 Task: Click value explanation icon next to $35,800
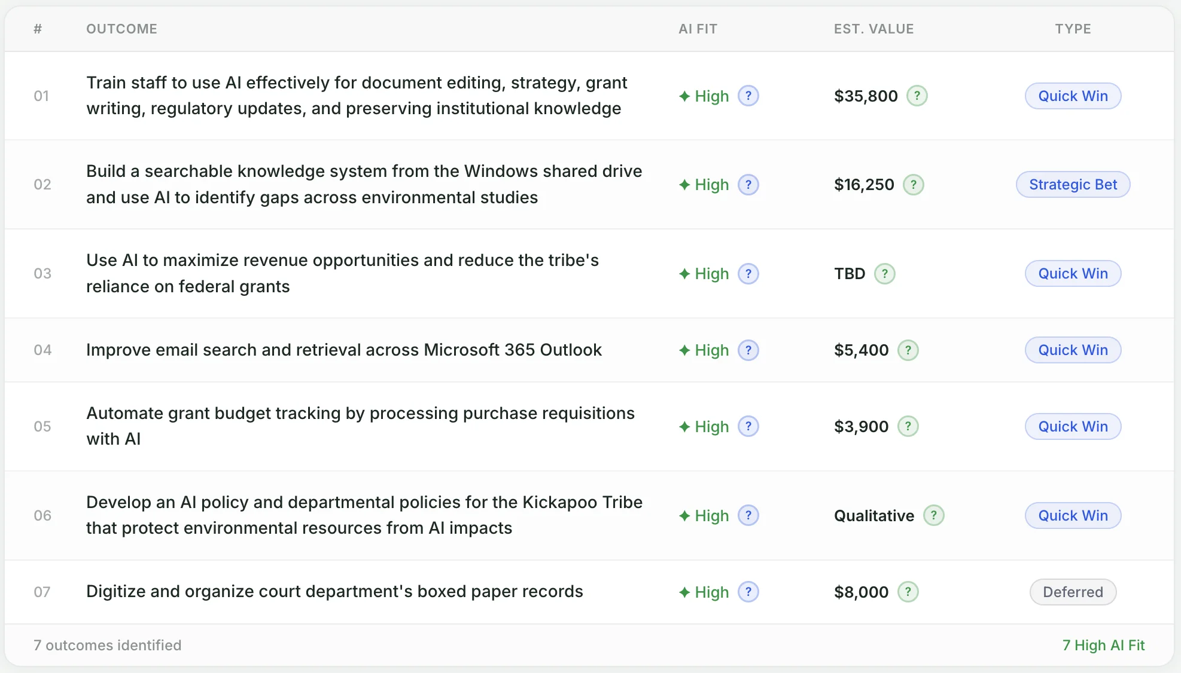click(917, 95)
